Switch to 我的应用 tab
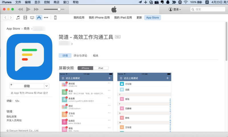Viewport: 228px width, 137px height. [x=79, y=18]
